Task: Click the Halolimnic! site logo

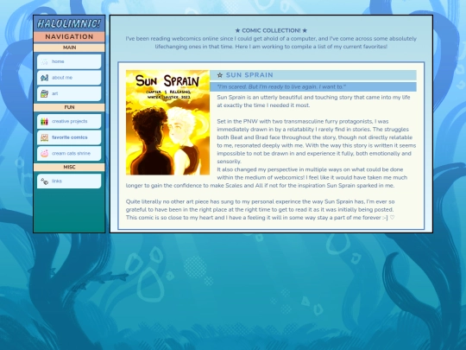Action: click(x=69, y=24)
